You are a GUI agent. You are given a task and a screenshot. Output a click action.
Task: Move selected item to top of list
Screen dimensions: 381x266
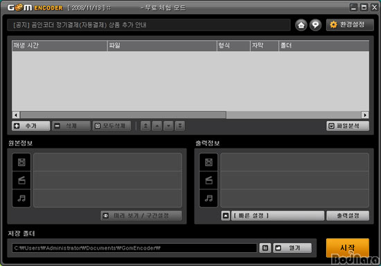[x=145, y=126]
